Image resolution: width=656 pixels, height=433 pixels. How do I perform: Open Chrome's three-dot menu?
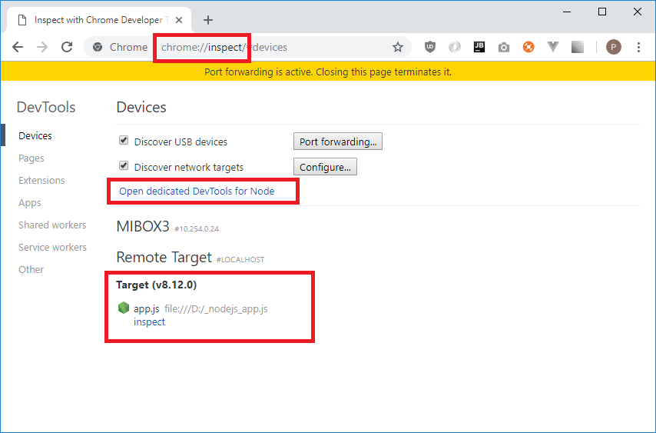pyautogui.click(x=638, y=47)
